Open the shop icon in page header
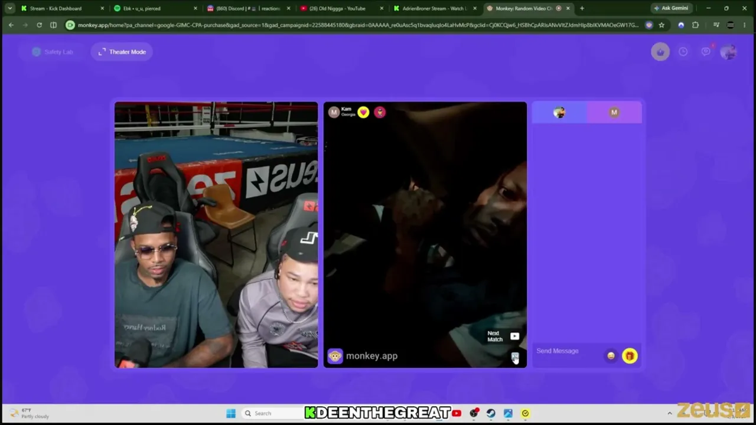Viewport: 756px width, 425px height. [x=660, y=52]
